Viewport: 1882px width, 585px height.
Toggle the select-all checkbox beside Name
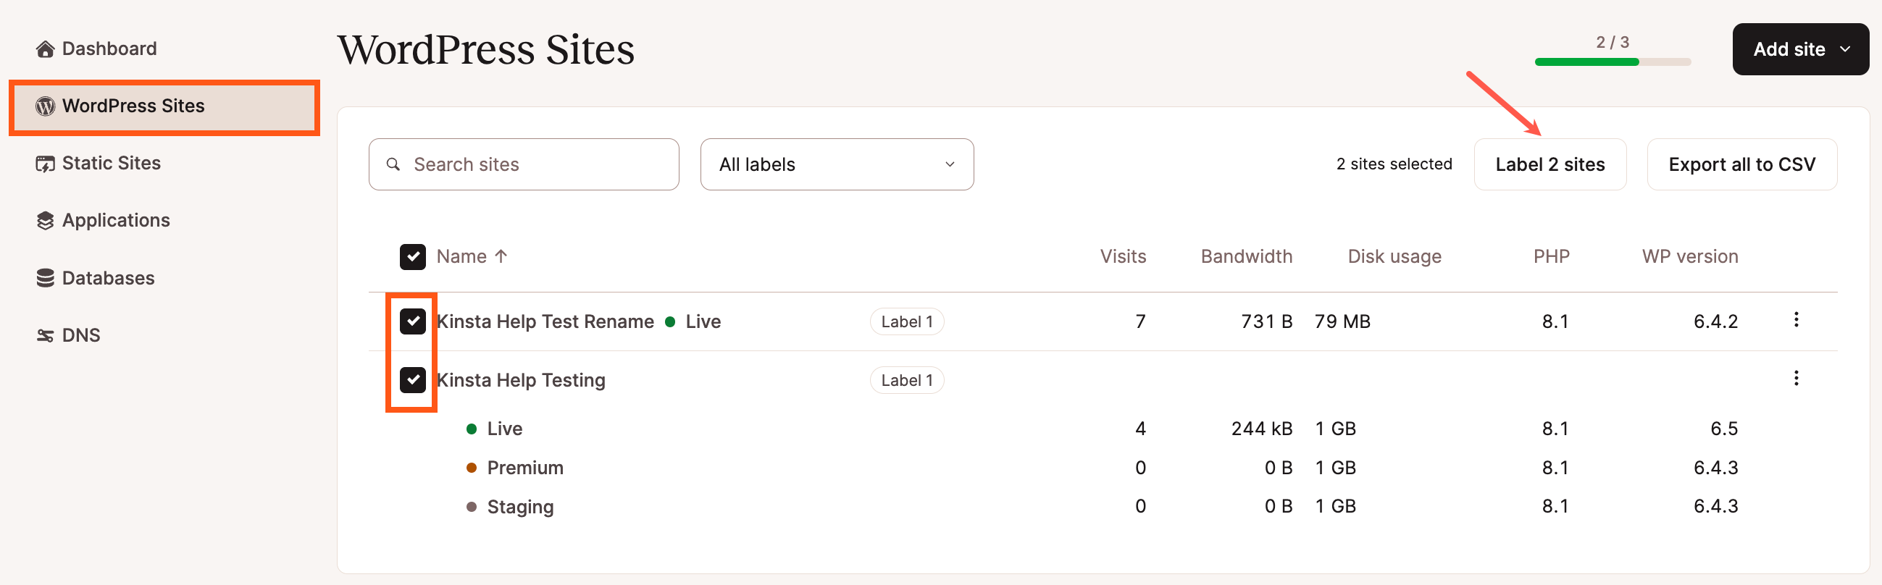(413, 257)
